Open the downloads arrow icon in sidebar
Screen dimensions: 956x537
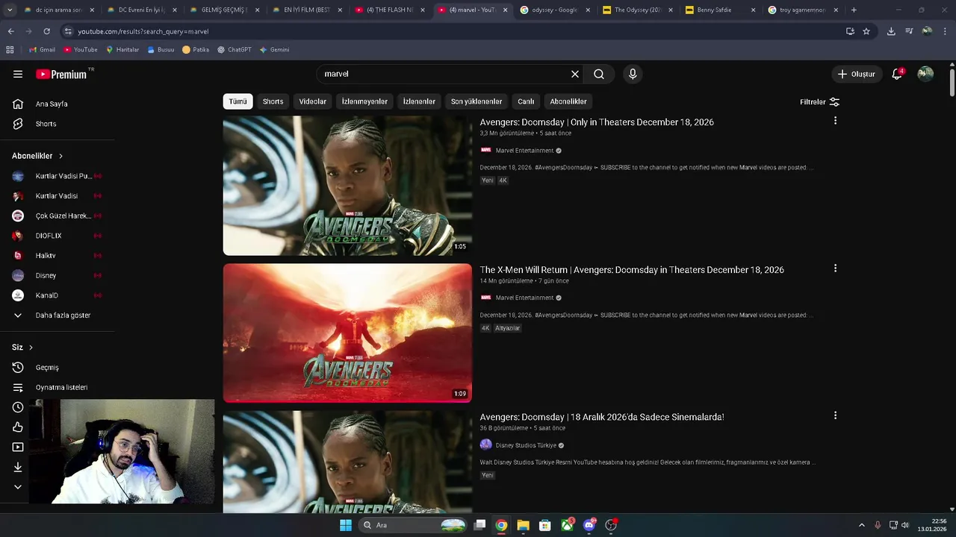[18, 467]
